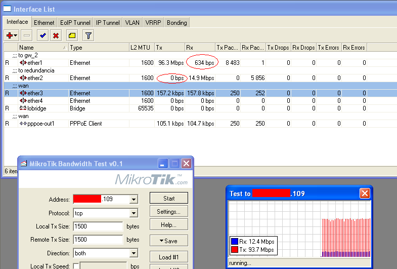Switch to the VLAN tab
Screen dimensions: 397x269
pos(133,23)
